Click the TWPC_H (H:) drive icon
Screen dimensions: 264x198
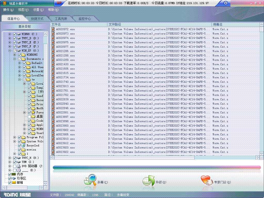tap(19, 158)
